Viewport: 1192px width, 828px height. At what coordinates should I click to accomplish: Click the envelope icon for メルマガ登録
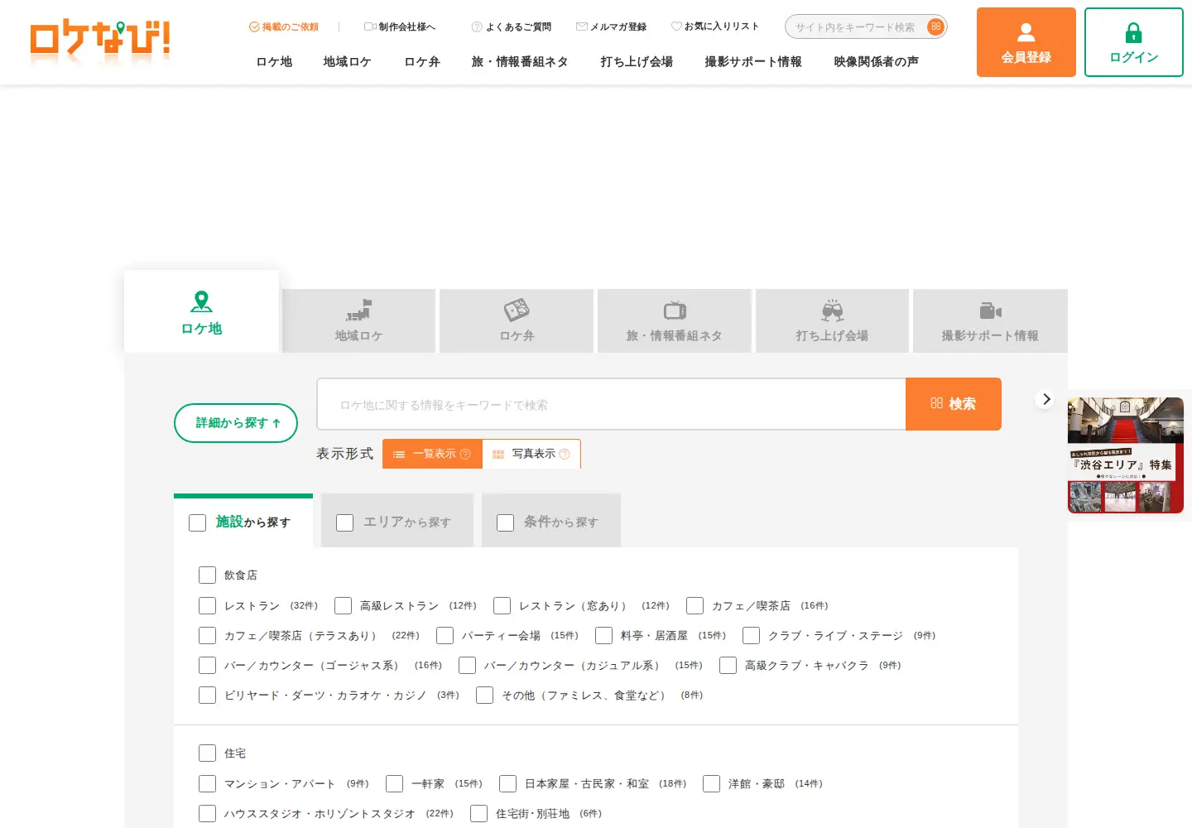tap(582, 26)
